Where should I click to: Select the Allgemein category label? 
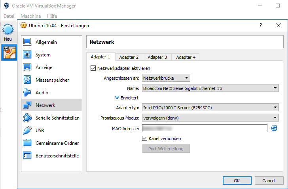coord(46,42)
